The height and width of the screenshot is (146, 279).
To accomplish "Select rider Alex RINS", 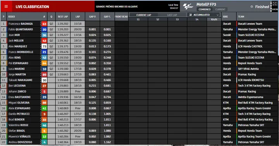I will [x=14, y=58].
